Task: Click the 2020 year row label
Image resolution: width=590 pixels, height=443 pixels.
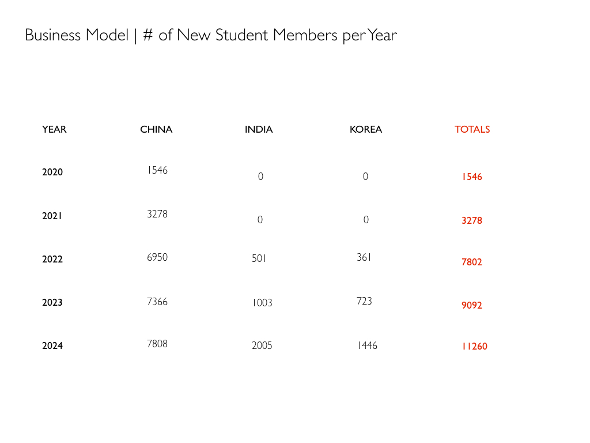Action: tap(52, 172)
